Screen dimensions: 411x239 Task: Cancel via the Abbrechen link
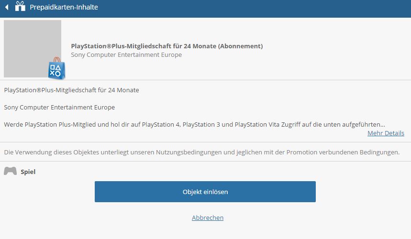click(208, 217)
